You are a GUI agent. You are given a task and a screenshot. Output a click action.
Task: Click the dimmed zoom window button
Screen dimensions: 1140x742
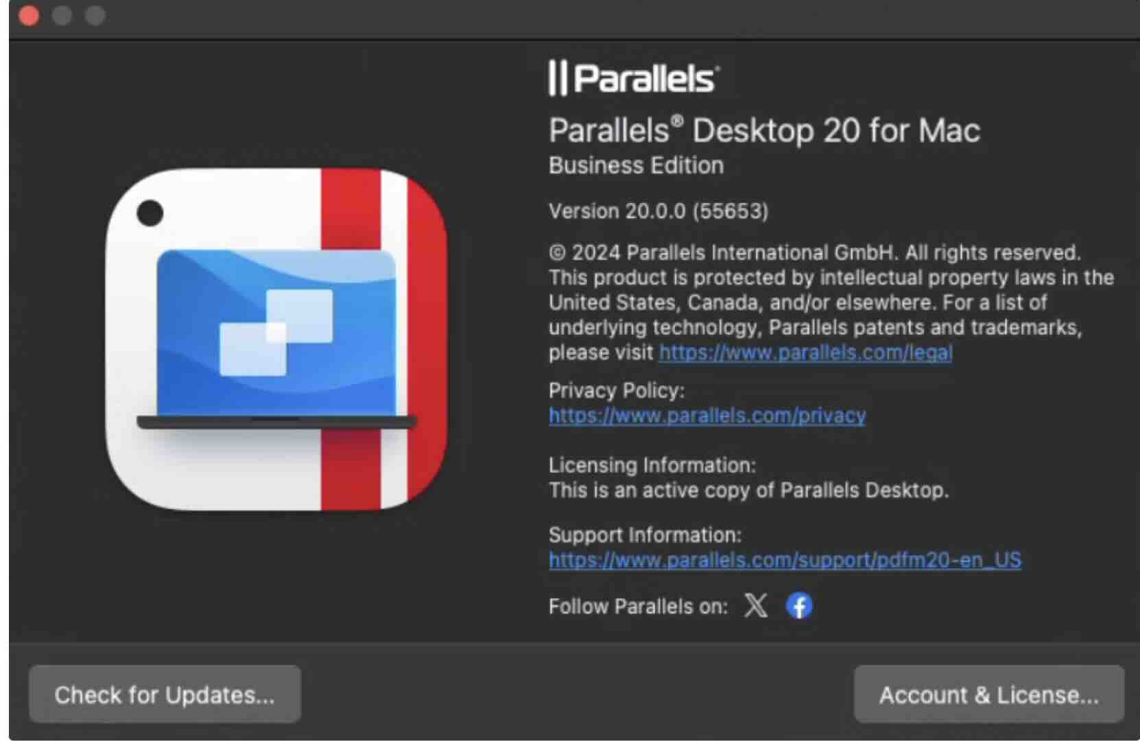tap(95, 15)
